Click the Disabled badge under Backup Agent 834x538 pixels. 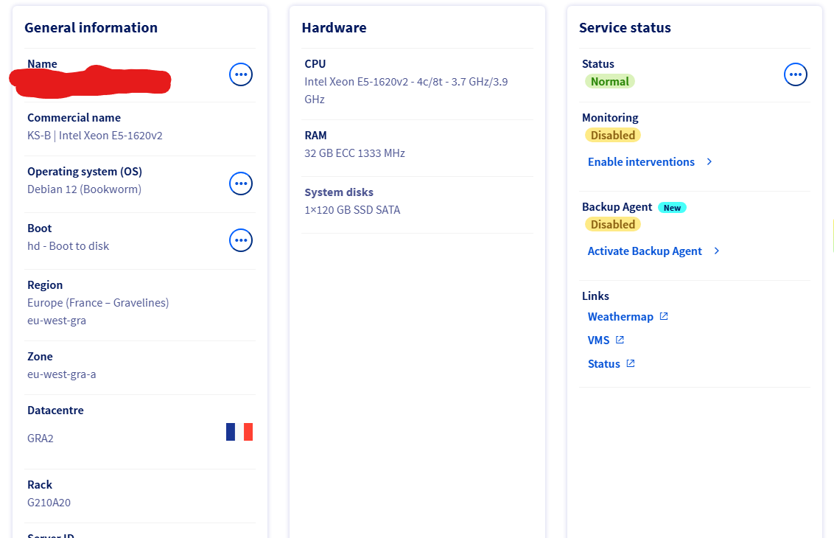click(x=613, y=225)
